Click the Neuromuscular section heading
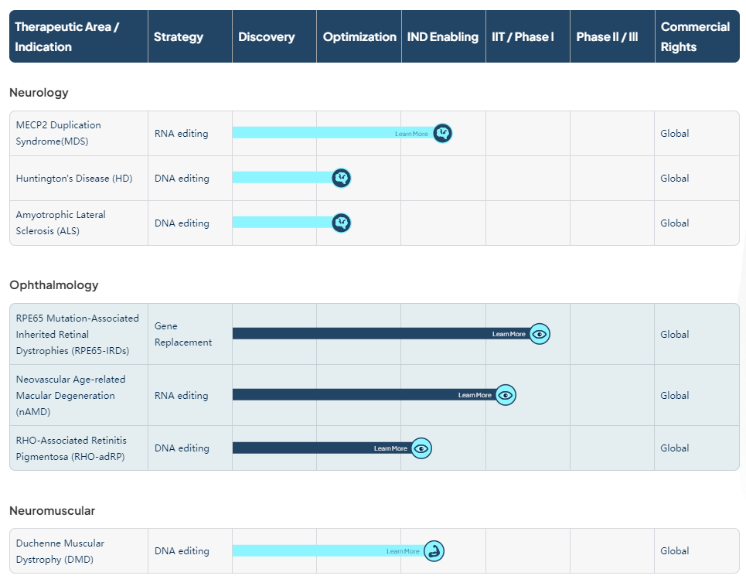 53,511
